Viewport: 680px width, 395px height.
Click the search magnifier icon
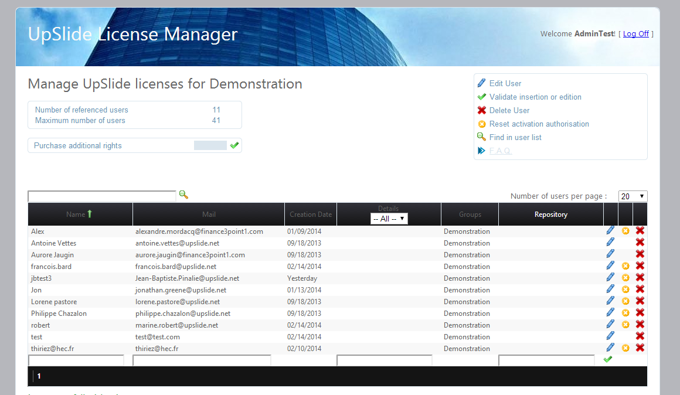(x=183, y=195)
